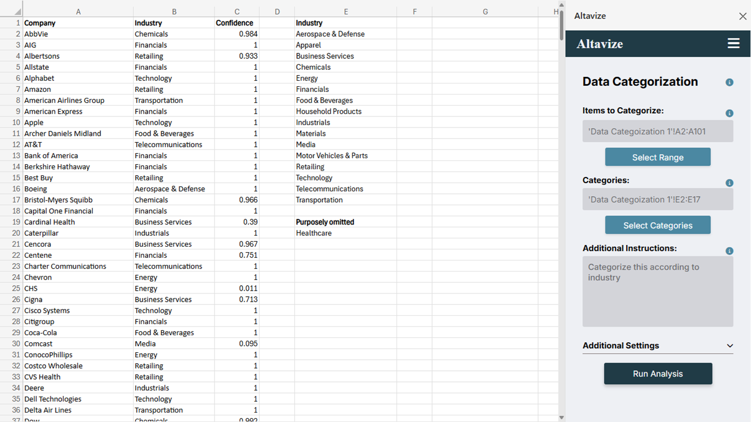Select Materials in the category list
751x422 pixels.
click(x=346, y=134)
